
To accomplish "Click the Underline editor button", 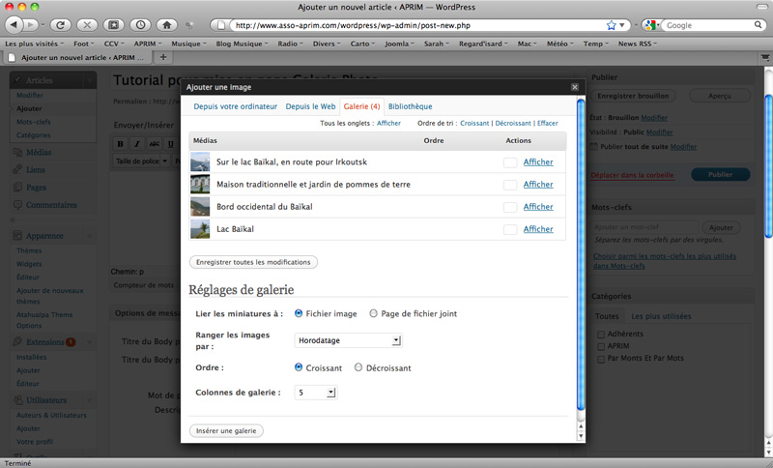I will [x=171, y=143].
